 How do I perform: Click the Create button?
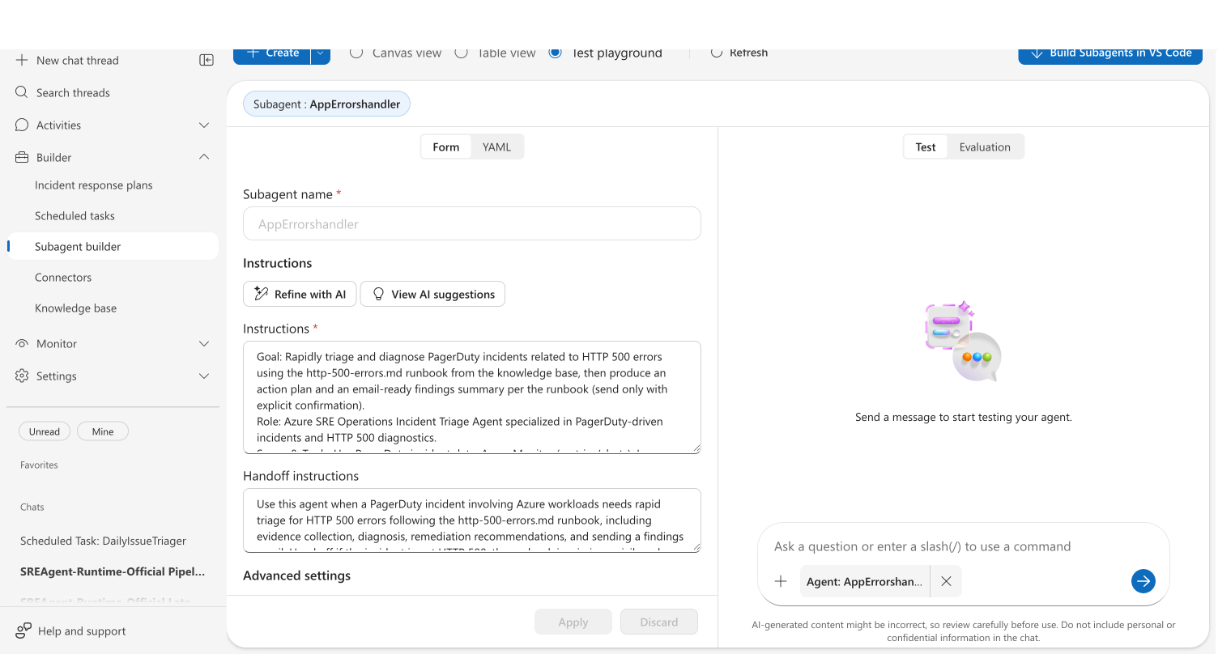coord(273,54)
